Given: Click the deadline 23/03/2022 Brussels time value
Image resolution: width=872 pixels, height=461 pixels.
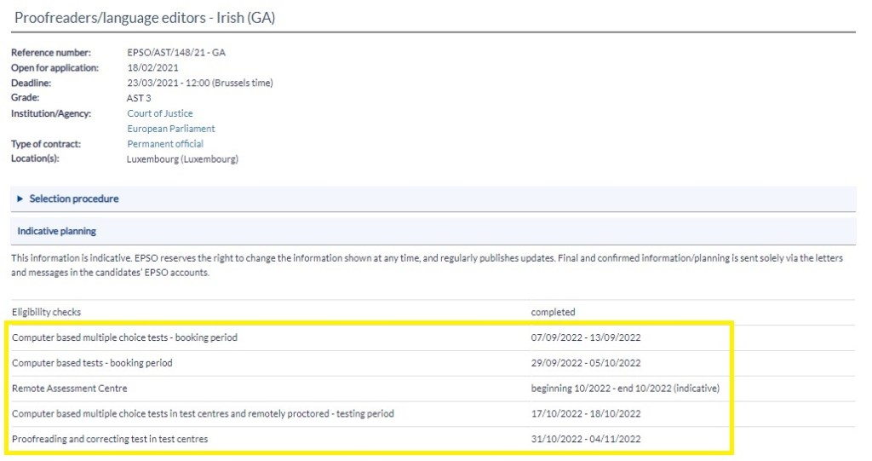Looking at the screenshot, I should (200, 83).
